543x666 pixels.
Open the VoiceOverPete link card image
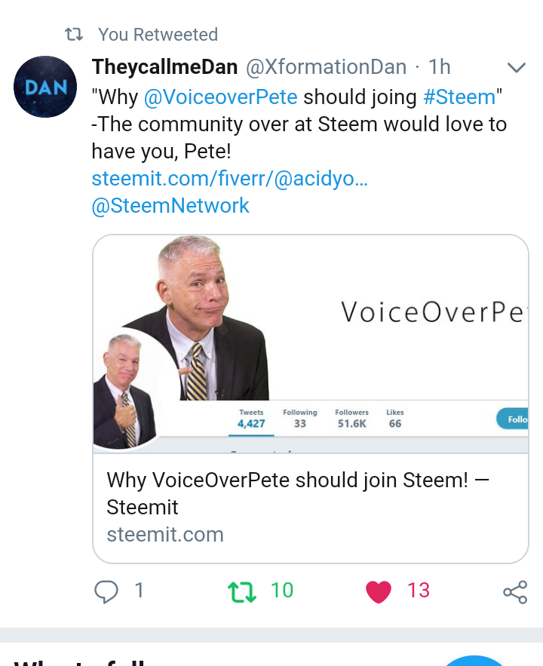tap(311, 344)
